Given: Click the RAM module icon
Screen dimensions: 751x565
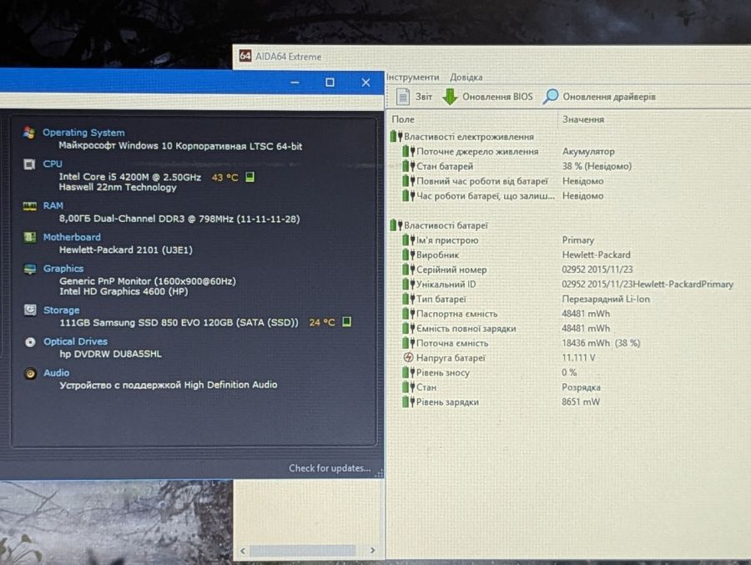Looking at the screenshot, I should 30,206.
